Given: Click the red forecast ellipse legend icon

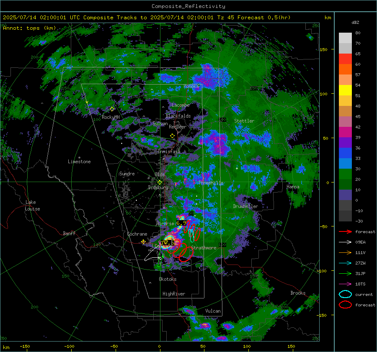Looking at the screenshot, I should (345, 305).
